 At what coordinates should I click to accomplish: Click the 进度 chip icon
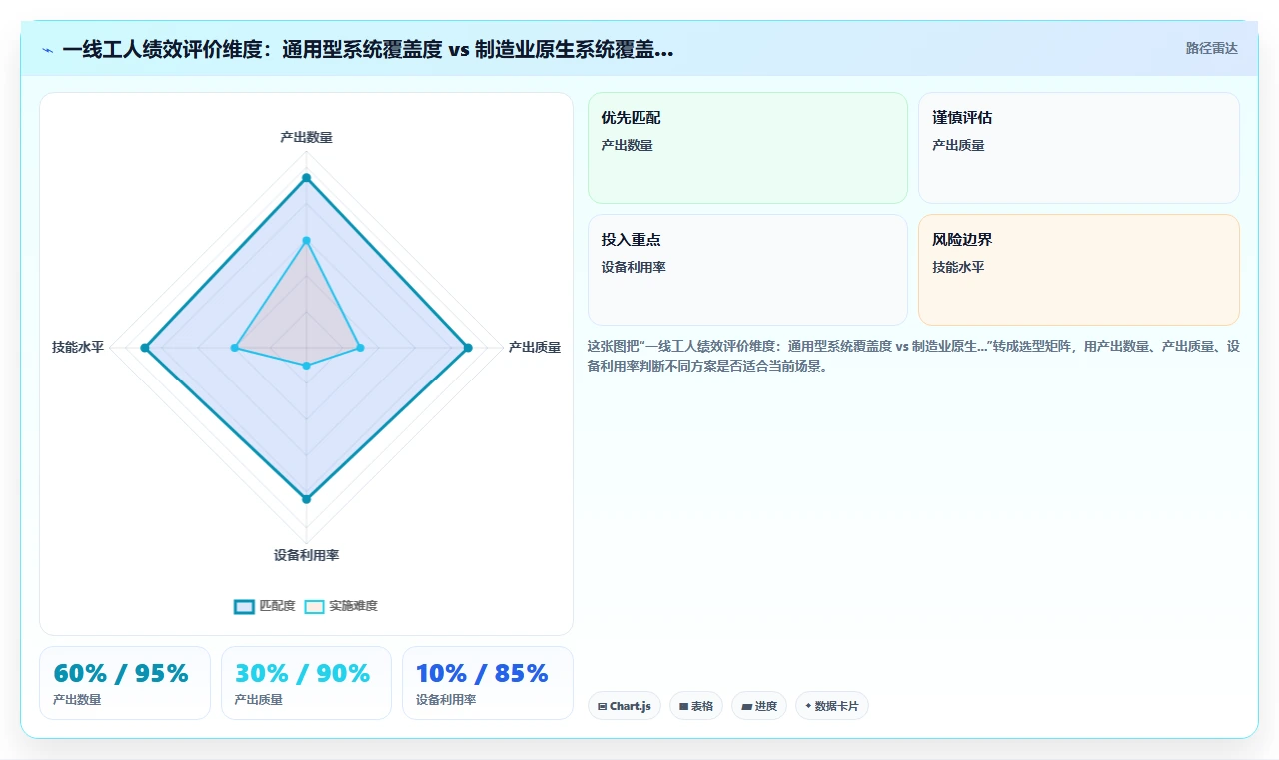pyautogui.click(x=746, y=706)
